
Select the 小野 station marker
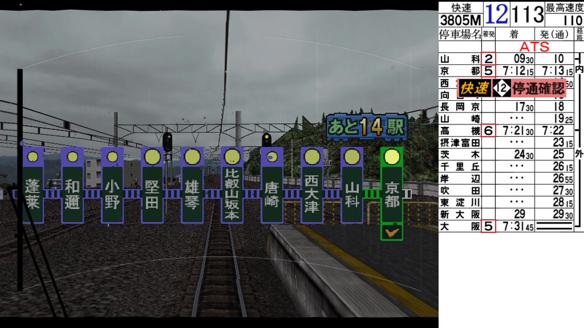[112, 185]
